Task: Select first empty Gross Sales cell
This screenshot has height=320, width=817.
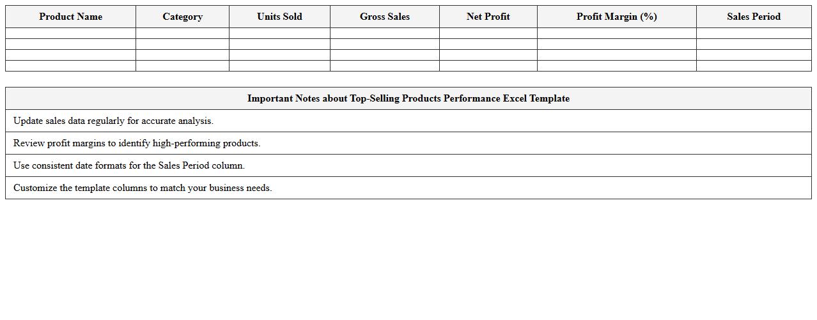Action: coord(385,33)
